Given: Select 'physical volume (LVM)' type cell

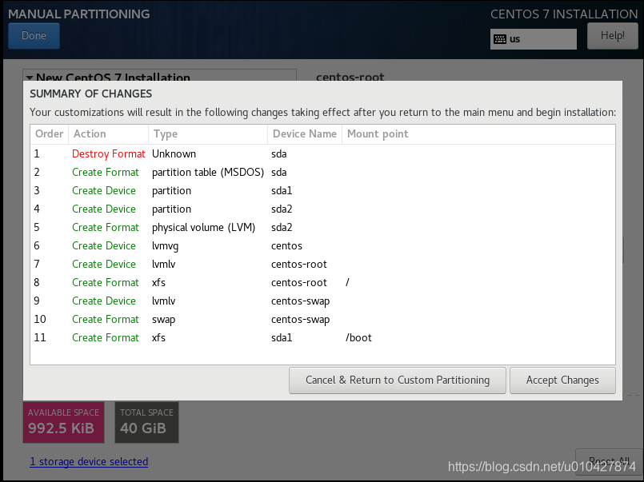Looking at the screenshot, I should pyautogui.click(x=204, y=228).
